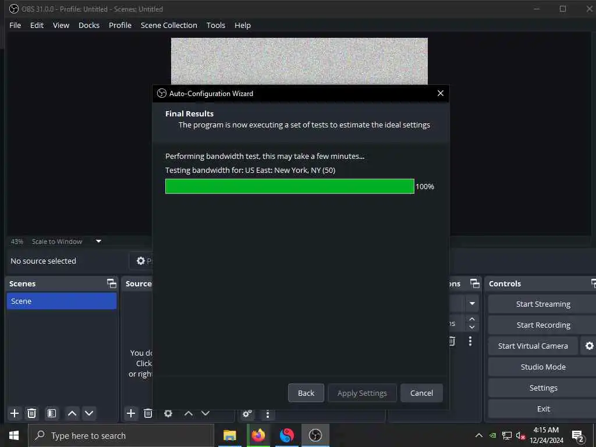Open scene transition type dropdown
596x447 pixels.
coord(472,303)
